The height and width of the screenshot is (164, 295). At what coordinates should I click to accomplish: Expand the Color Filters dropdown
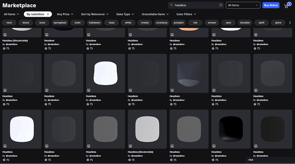[186, 14]
